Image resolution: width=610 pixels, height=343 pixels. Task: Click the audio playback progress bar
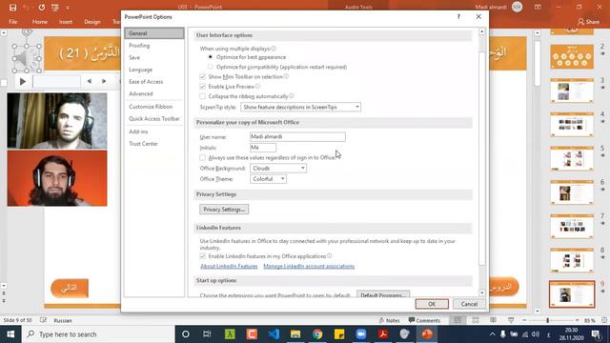point(56,82)
